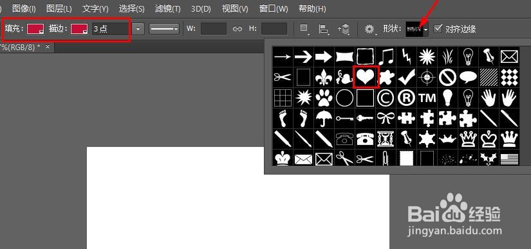The width and height of the screenshot is (531, 249).
Task: Open the 窗口(W) menu
Action: pyautogui.click(x=274, y=8)
